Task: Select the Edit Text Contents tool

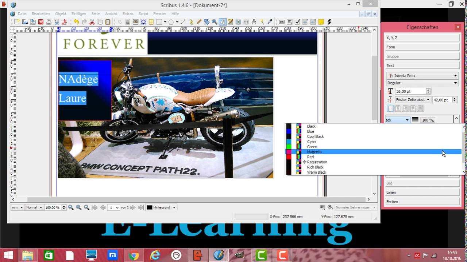Action: coord(222,22)
